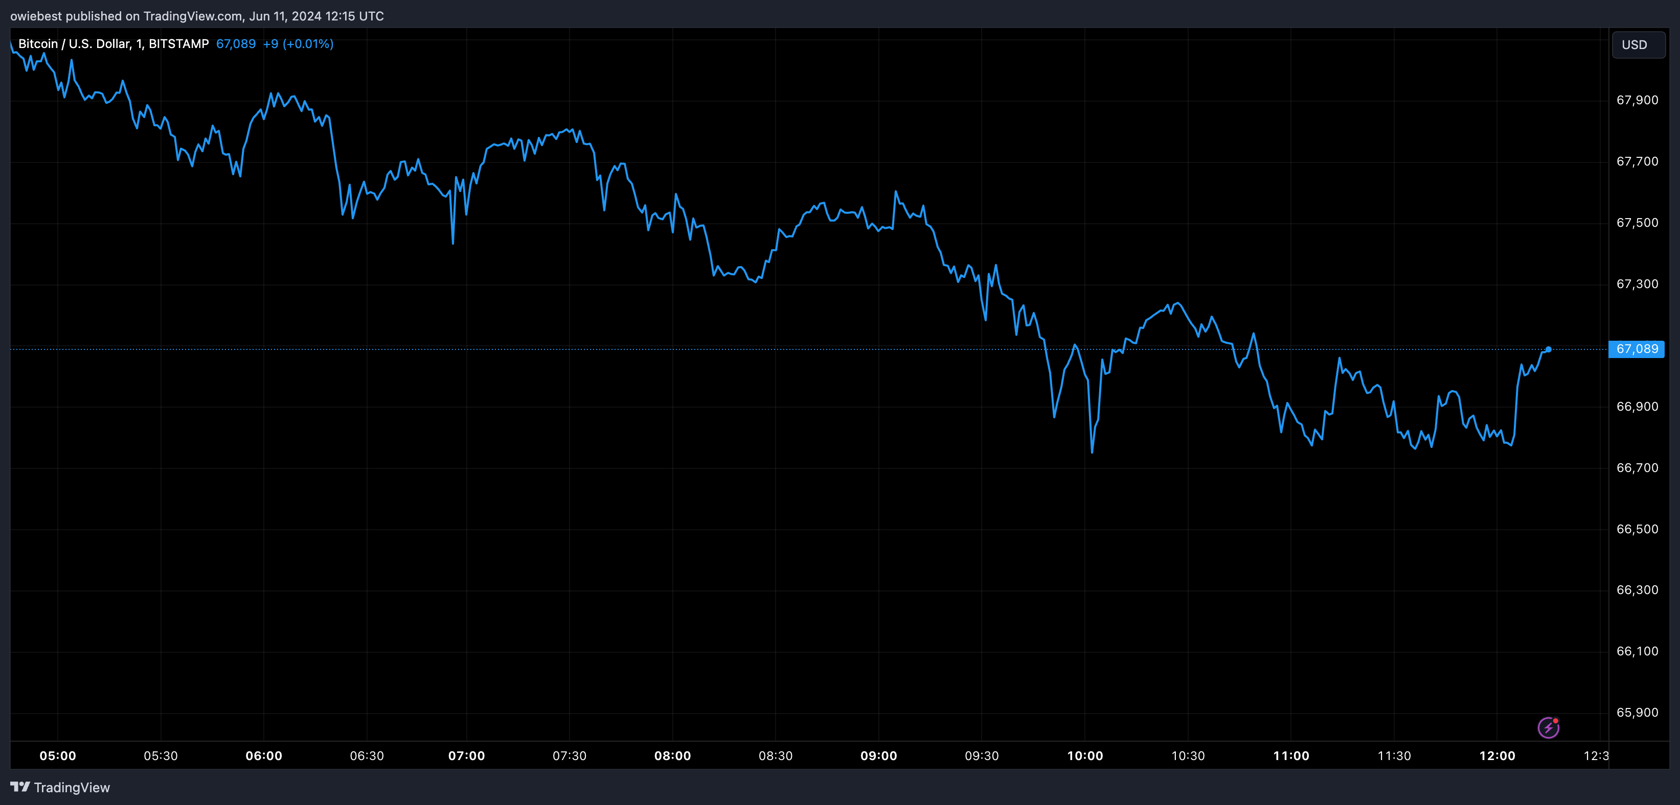Click the 05:30 time axis label
1680x805 pixels.
click(161, 755)
